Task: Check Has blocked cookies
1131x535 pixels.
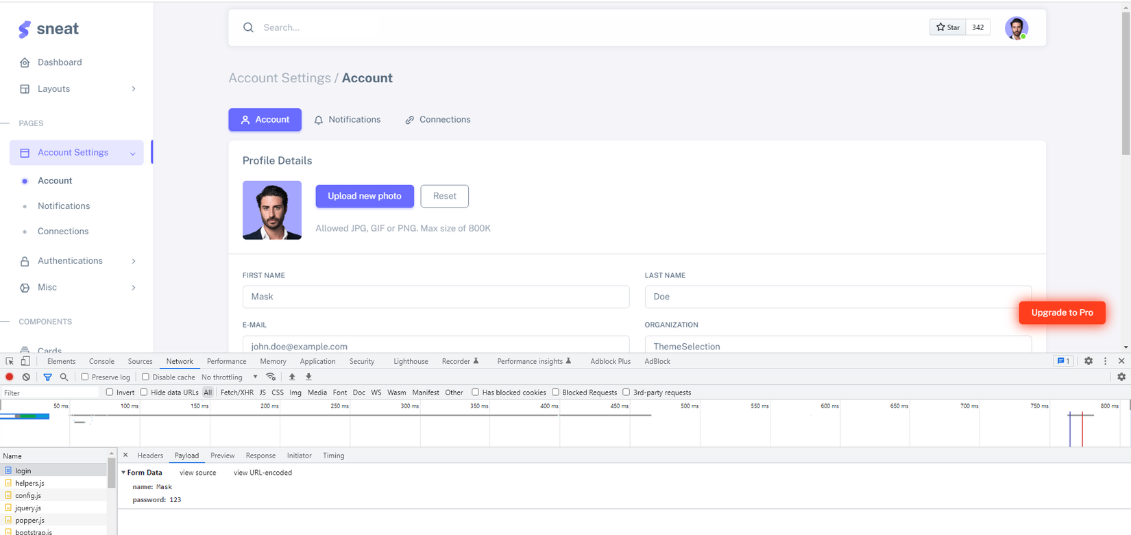Action: (x=475, y=393)
